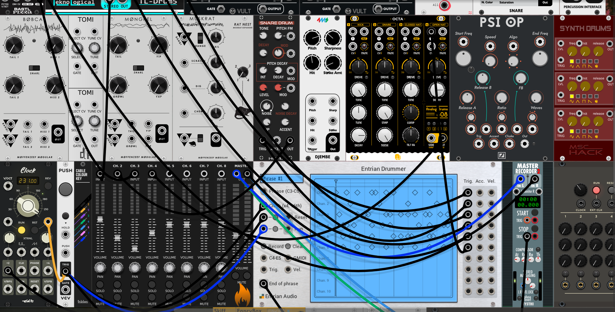
Task: Click the BPM display on Clock module
Action: tap(28, 181)
